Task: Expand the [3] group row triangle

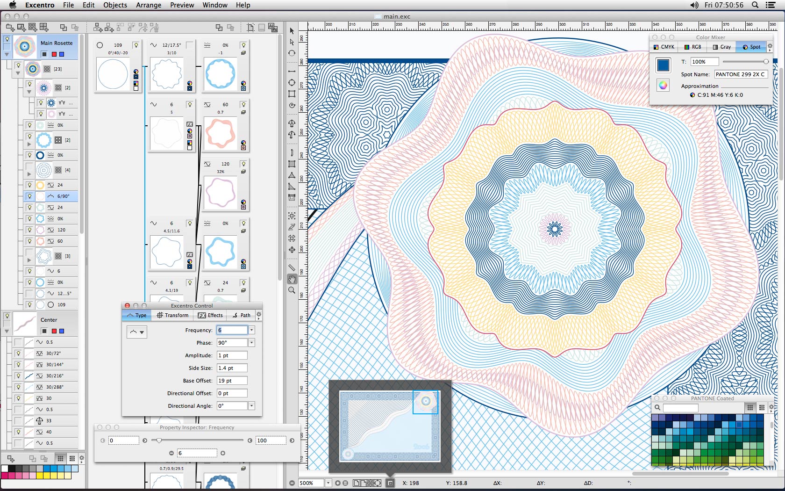Action: click(x=29, y=260)
